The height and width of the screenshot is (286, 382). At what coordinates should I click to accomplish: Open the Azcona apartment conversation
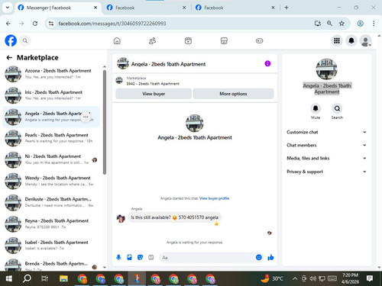tap(51, 74)
